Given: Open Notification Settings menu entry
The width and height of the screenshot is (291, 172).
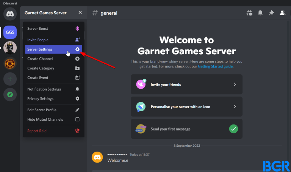Looking at the screenshot, I should 53,89.
